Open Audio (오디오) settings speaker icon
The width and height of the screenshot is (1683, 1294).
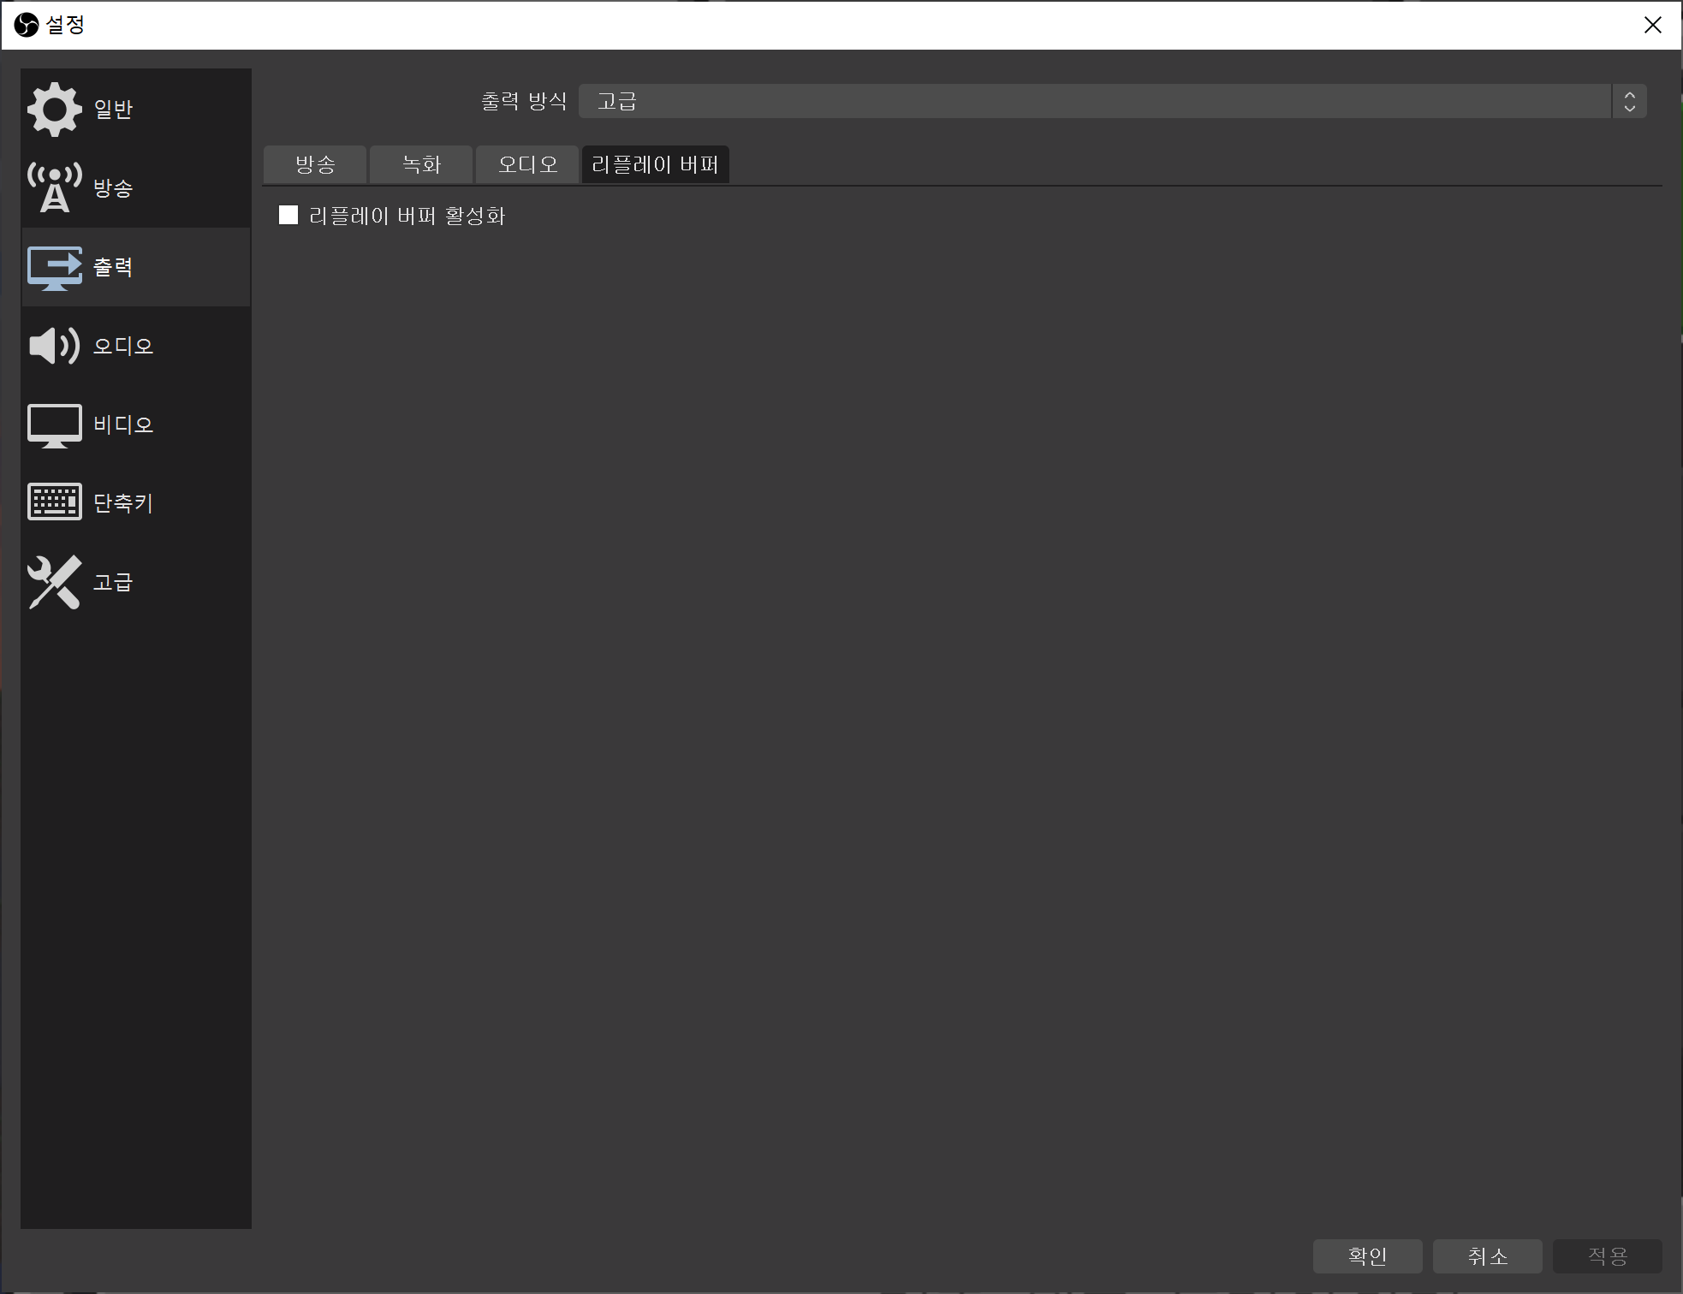[54, 346]
